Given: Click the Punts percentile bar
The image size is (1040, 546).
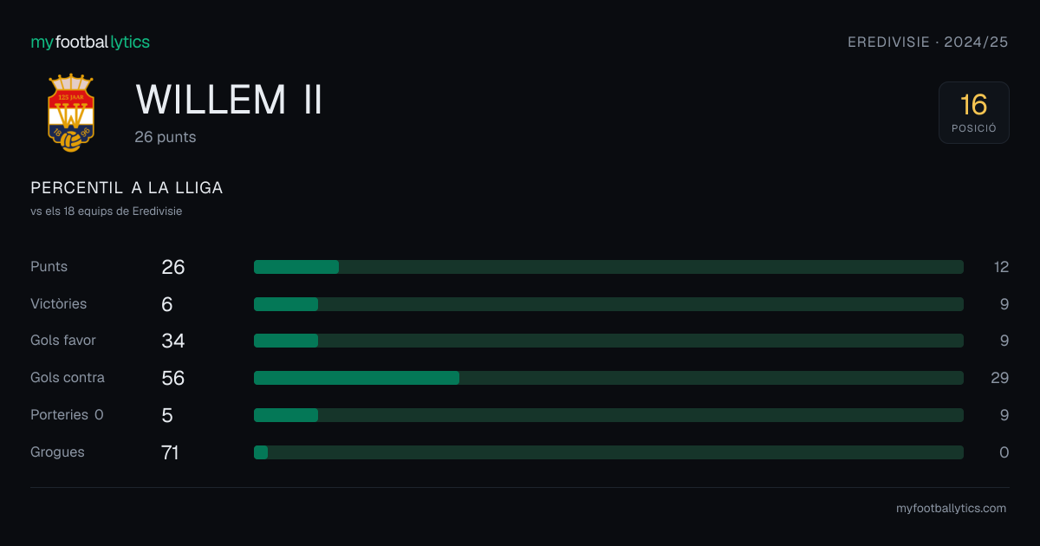Looking at the screenshot, I should click(x=608, y=267).
